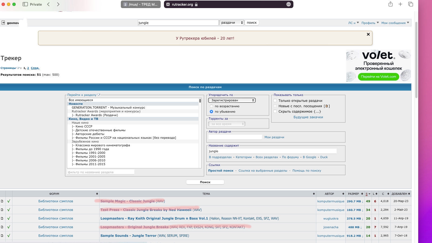Select descending order radio button

[211, 112]
